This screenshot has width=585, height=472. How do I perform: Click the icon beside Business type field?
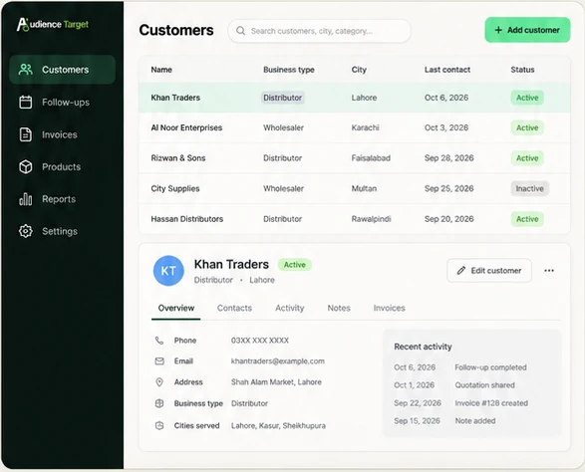coord(159,403)
